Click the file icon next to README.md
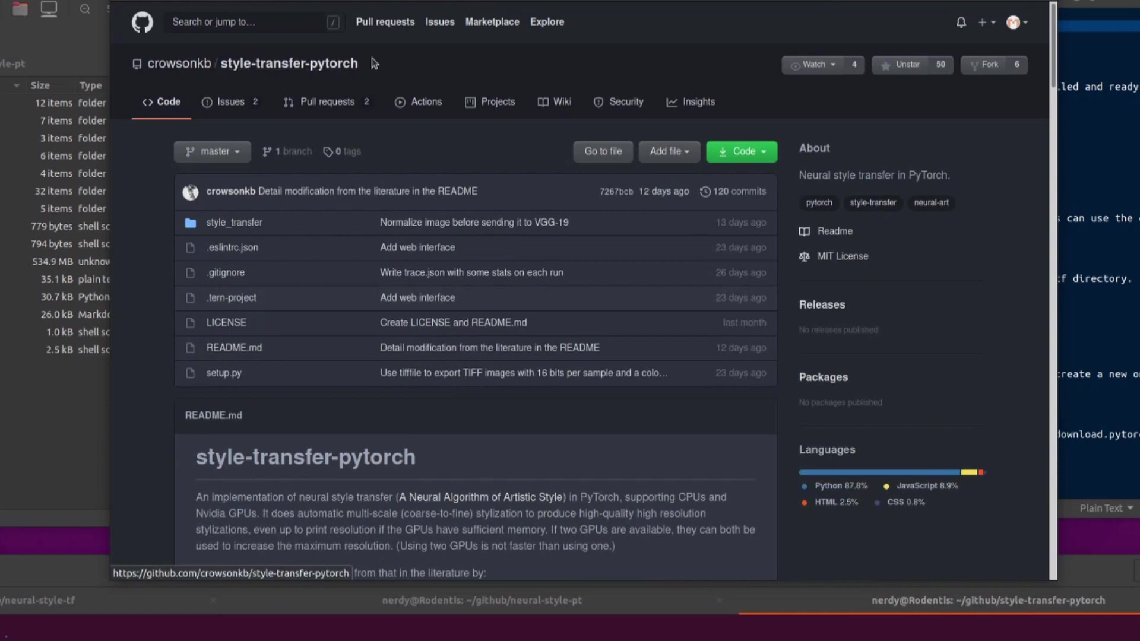This screenshot has height=641, width=1140. coord(190,348)
